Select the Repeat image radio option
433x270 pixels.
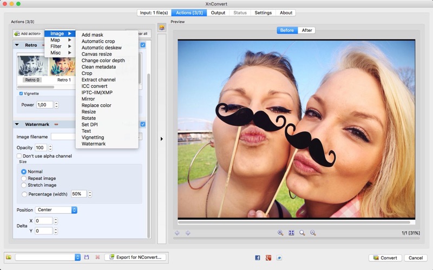click(x=24, y=178)
